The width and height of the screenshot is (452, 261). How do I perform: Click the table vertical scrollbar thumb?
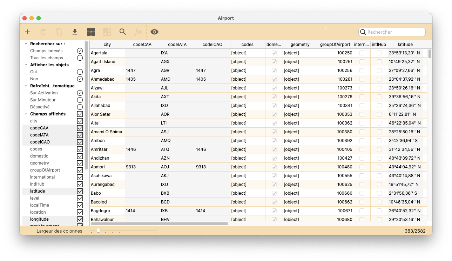pos(430,54)
